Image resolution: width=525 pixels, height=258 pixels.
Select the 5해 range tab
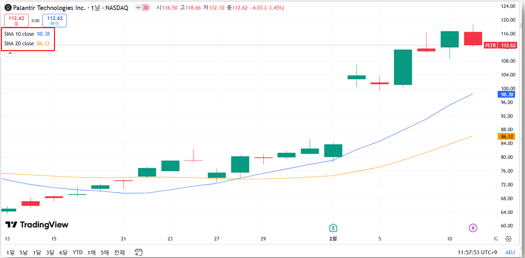pyautogui.click(x=104, y=252)
